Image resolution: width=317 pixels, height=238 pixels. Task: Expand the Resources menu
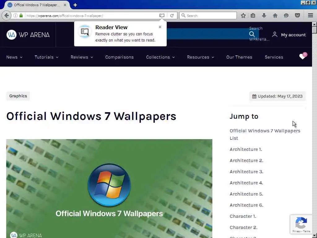click(x=201, y=57)
